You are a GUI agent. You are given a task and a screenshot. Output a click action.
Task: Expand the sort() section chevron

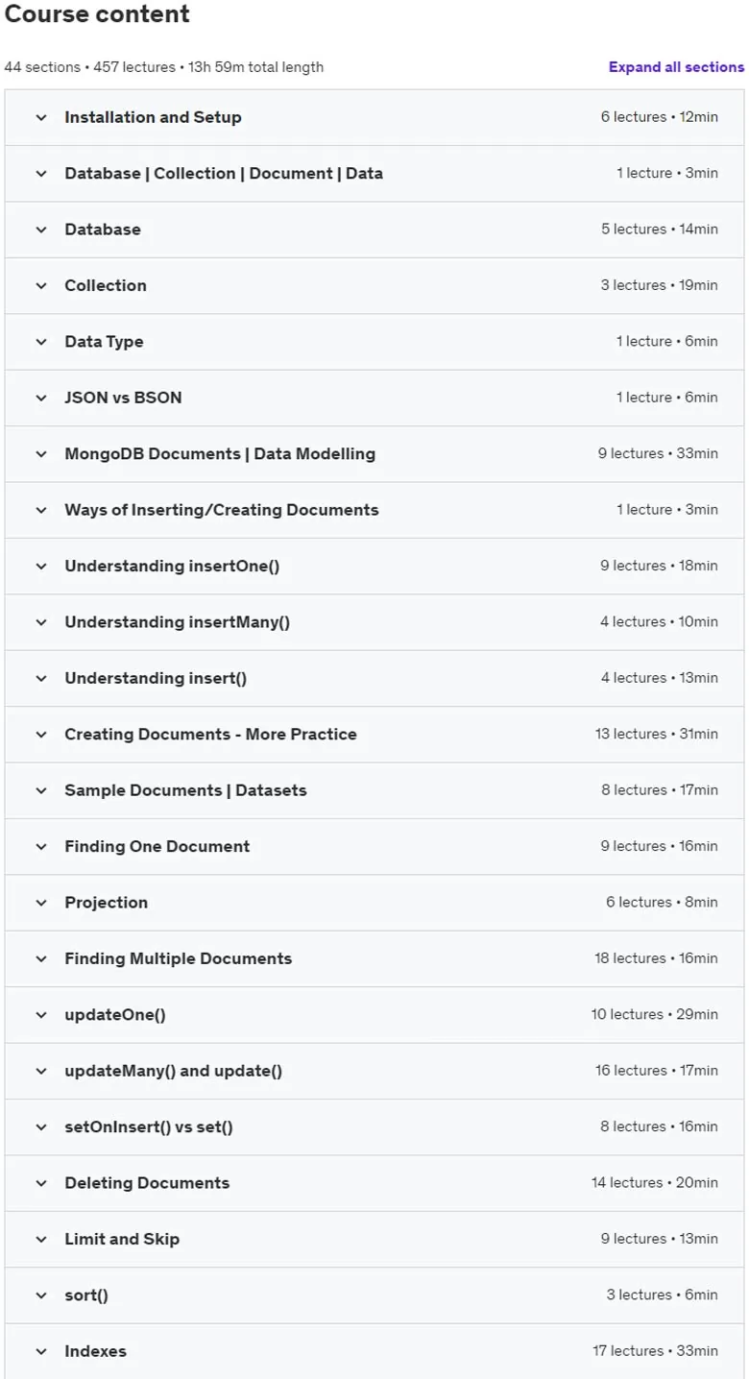41,1295
